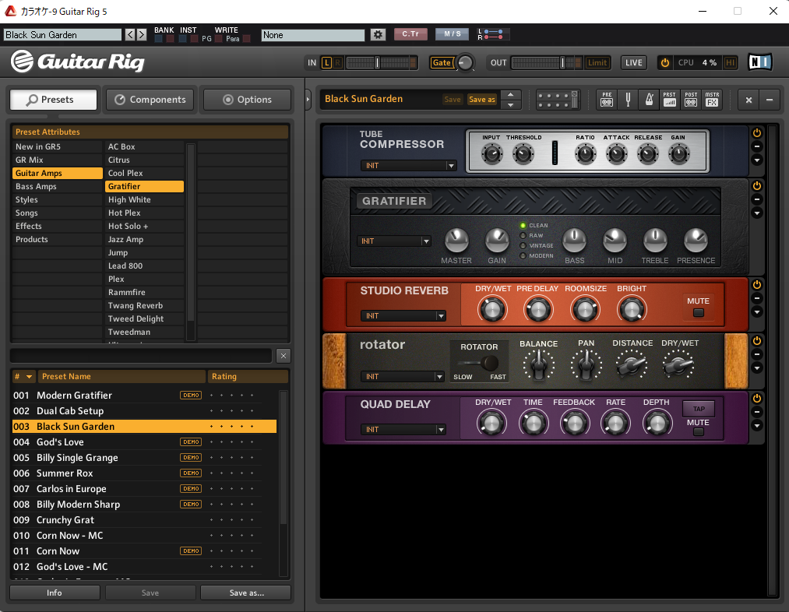The width and height of the screenshot is (789, 612).
Task: Minimize the Rotator module
Action: coord(757,354)
